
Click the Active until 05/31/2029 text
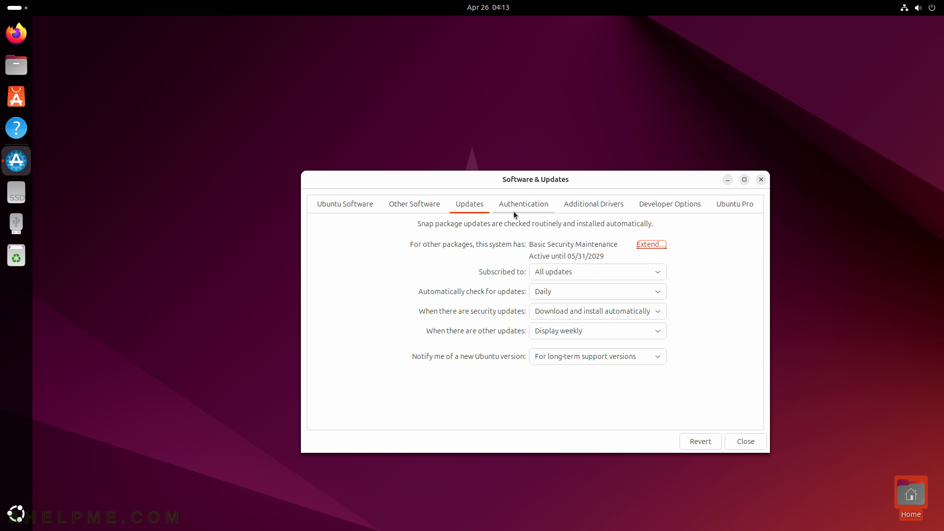(x=566, y=256)
